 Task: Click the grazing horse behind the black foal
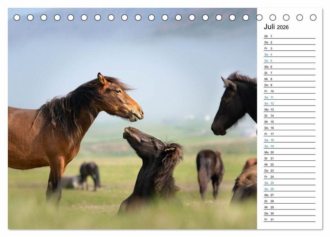coord(210,169)
